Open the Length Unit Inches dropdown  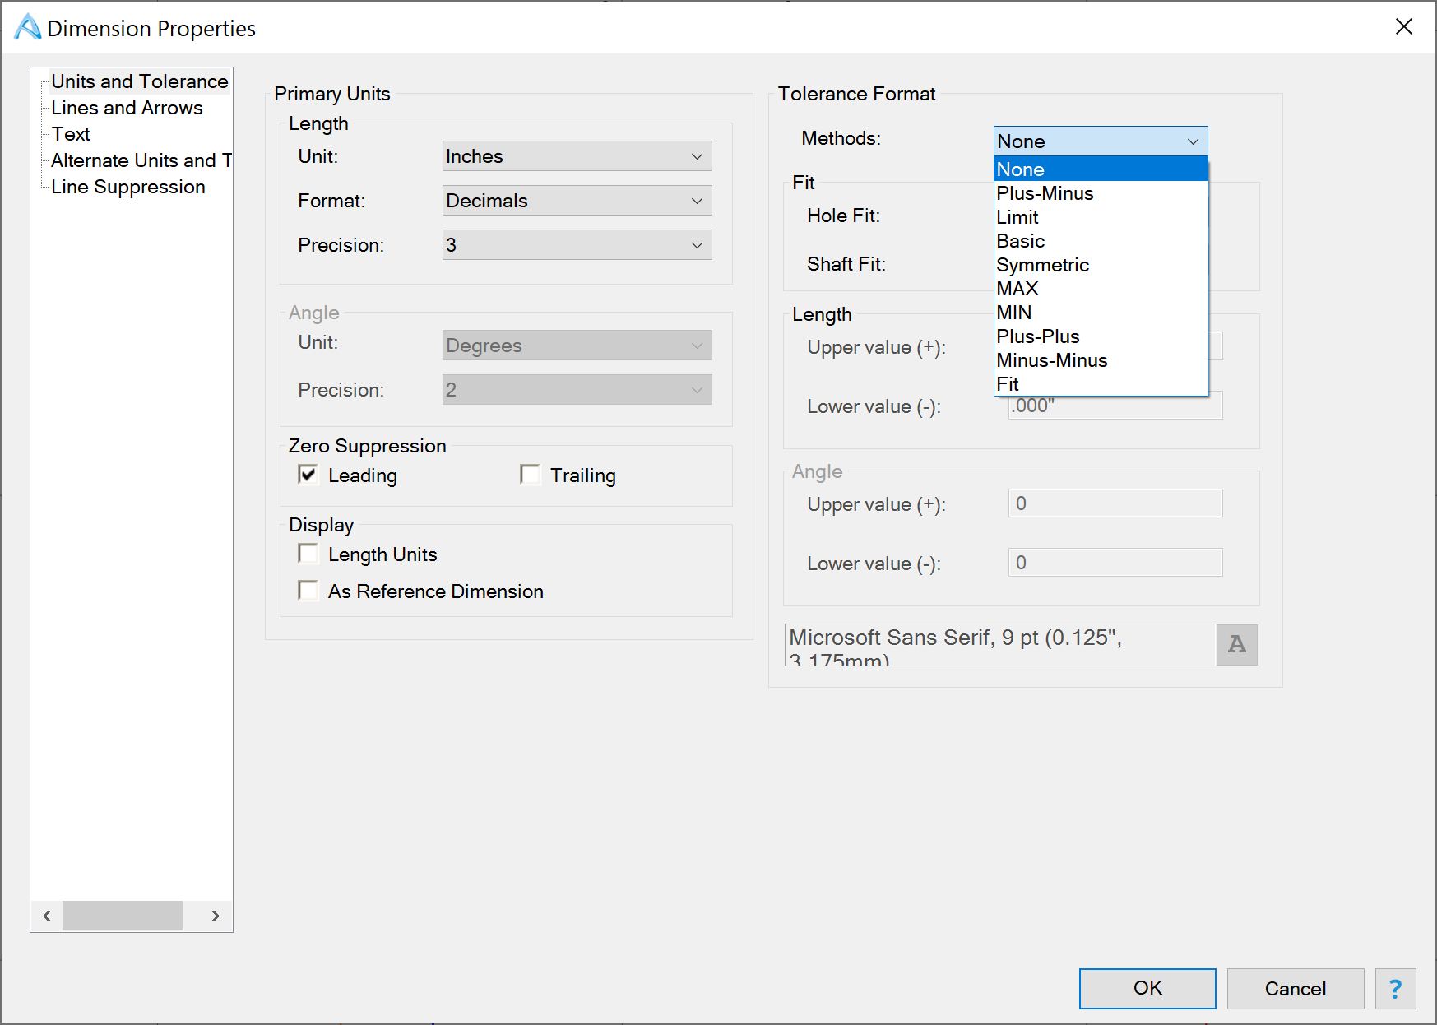[577, 156]
